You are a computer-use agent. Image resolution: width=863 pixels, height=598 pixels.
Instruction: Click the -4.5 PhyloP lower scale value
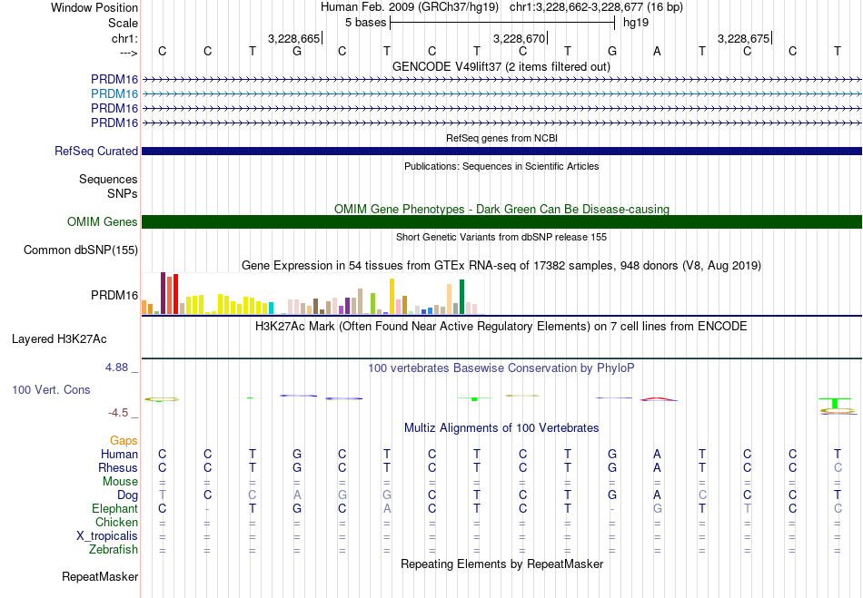118,413
